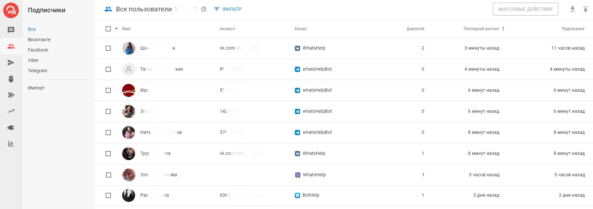Open the ФИЛЬТР filter panel
Viewport: 593px width, 209px height.
228,9
